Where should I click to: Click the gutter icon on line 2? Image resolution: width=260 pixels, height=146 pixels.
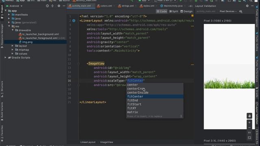(x=74, y=21)
